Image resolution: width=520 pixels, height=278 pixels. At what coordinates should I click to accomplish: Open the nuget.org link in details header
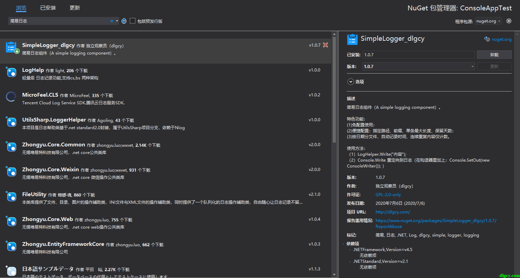click(502, 39)
